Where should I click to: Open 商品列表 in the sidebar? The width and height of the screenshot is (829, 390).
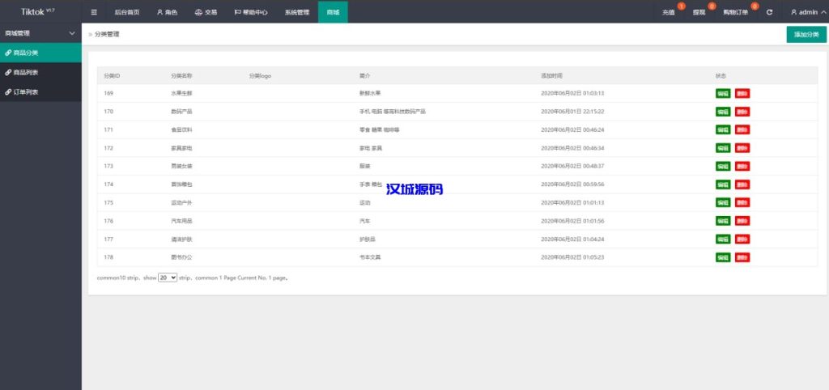tap(40, 72)
